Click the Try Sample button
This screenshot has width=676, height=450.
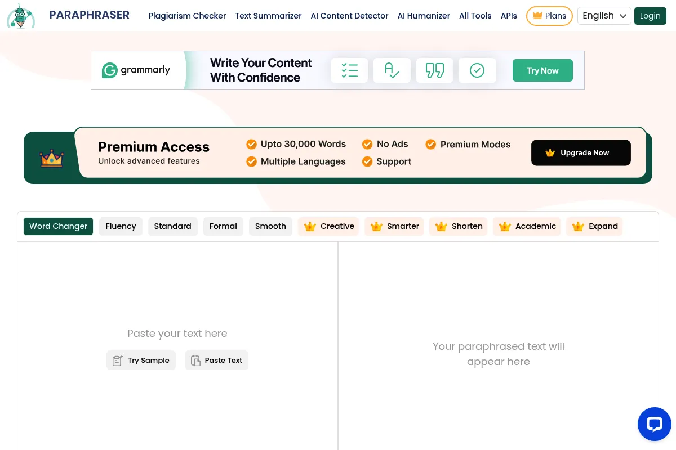click(x=141, y=361)
